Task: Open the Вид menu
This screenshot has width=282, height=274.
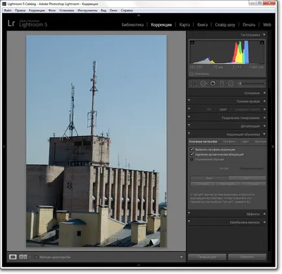Action: click(103, 10)
